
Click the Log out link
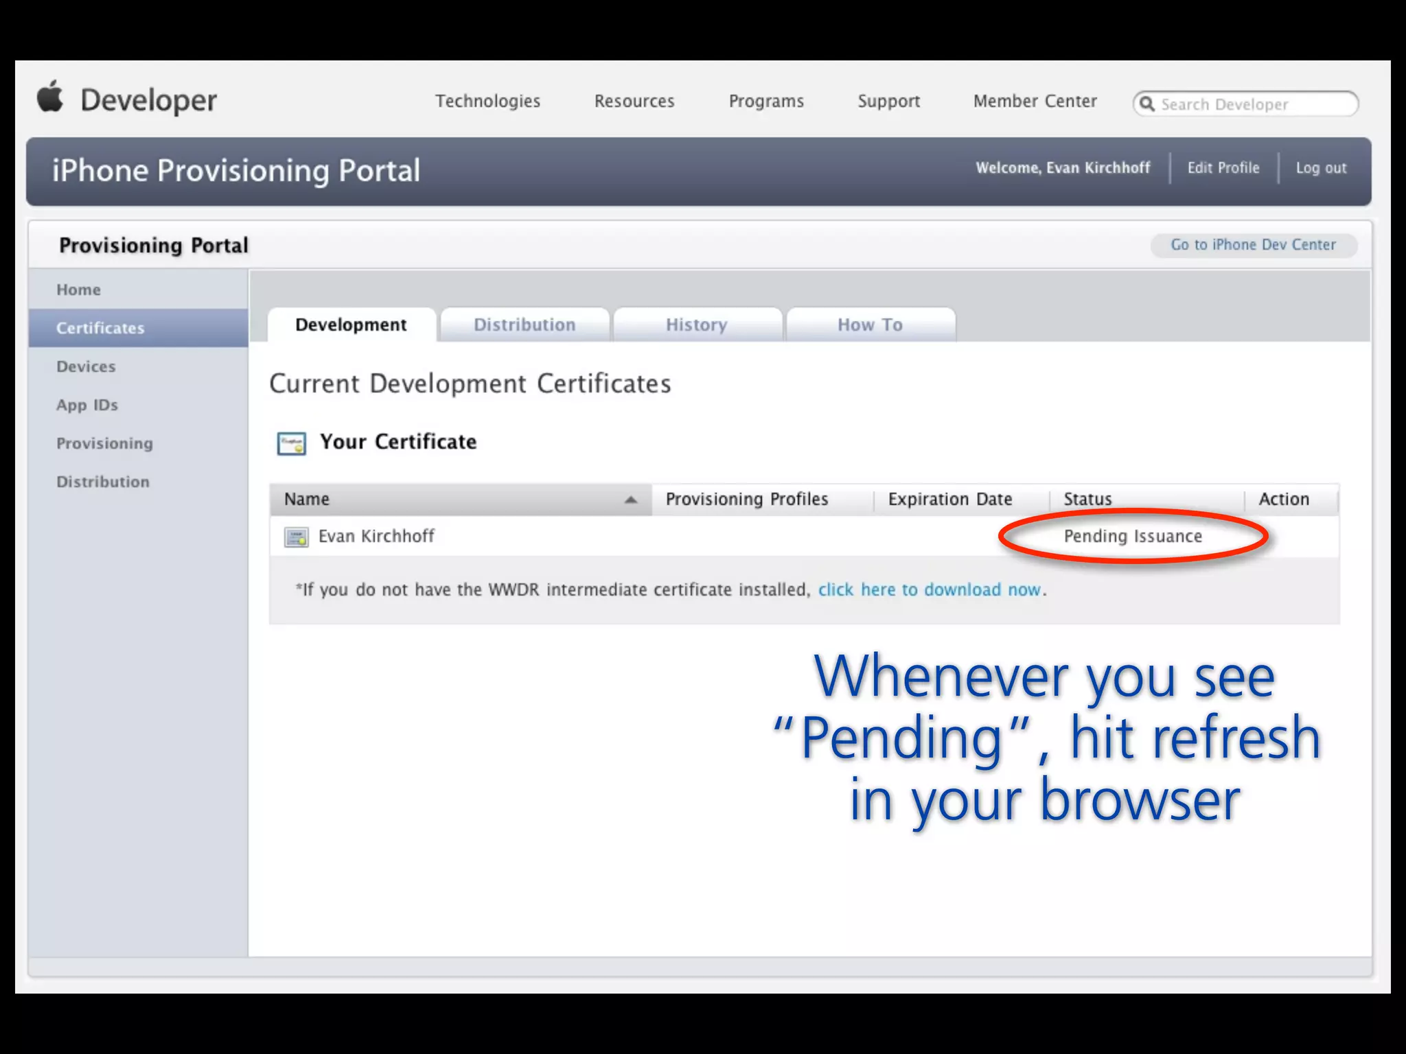tap(1321, 168)
